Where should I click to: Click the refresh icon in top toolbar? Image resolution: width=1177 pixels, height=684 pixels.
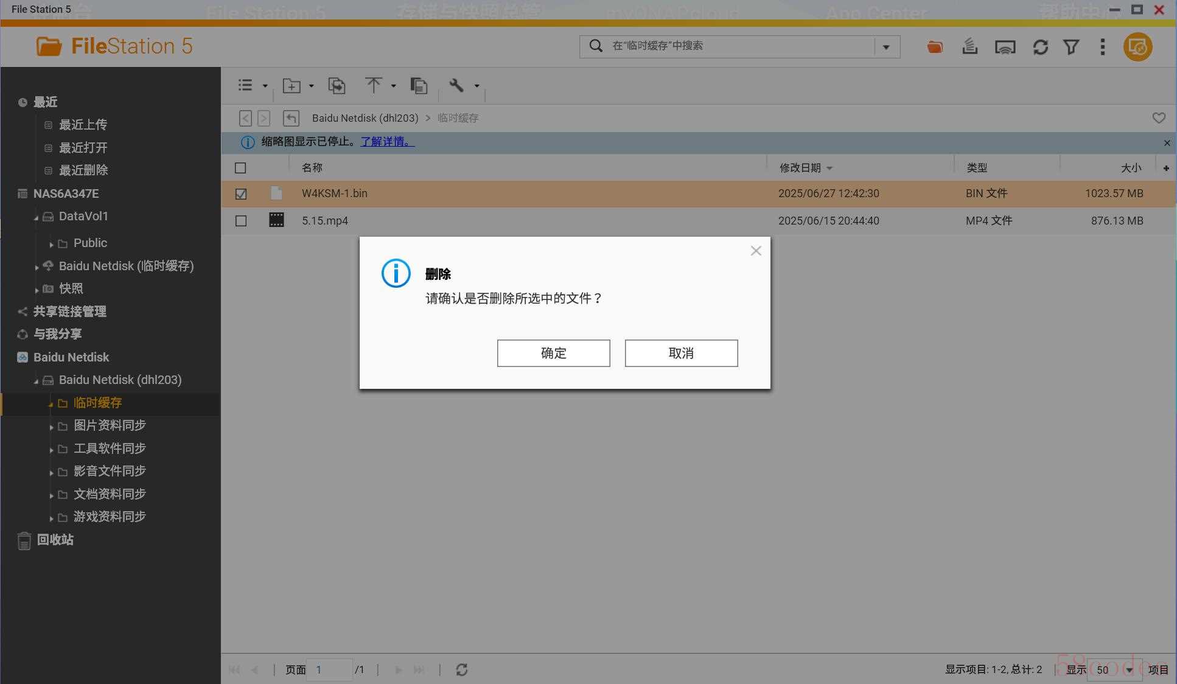(1040, 47)
